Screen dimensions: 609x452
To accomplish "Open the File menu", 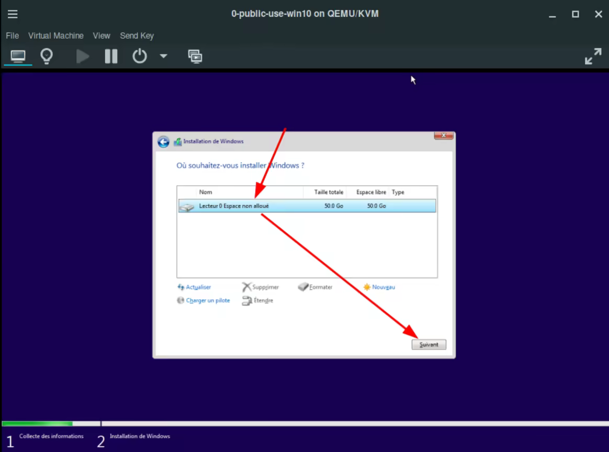I will tap(12, 36).
